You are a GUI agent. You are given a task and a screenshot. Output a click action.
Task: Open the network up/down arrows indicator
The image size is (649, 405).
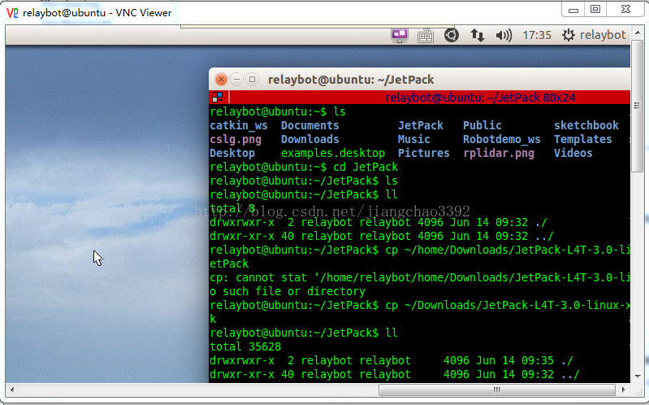point(478,35)
